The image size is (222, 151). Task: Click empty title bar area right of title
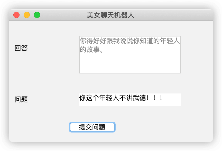(173, 15)
